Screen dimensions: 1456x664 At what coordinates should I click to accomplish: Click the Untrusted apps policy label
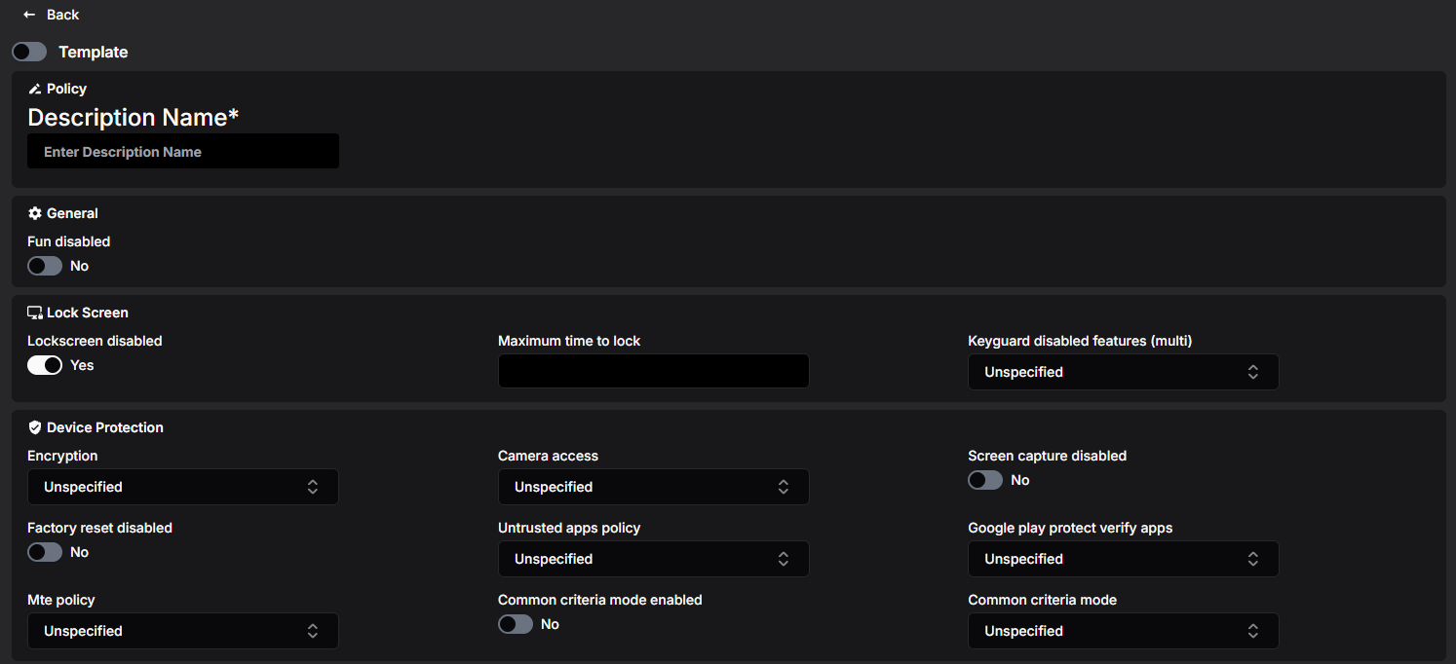click(569, 528)
